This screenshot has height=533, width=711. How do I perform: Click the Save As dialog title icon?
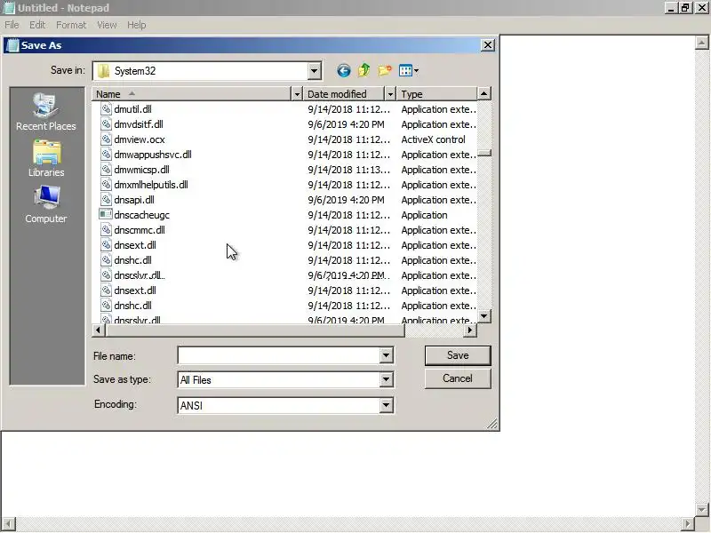12,45
